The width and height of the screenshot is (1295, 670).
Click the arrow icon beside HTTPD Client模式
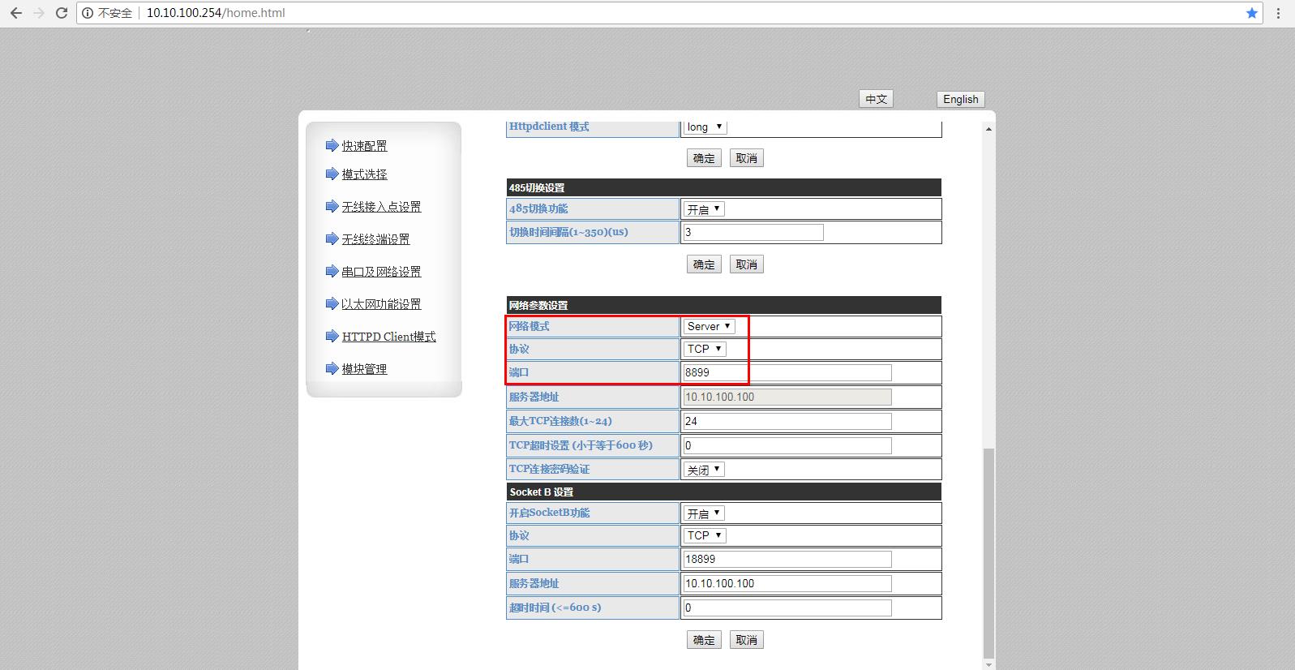coord(332,336)
